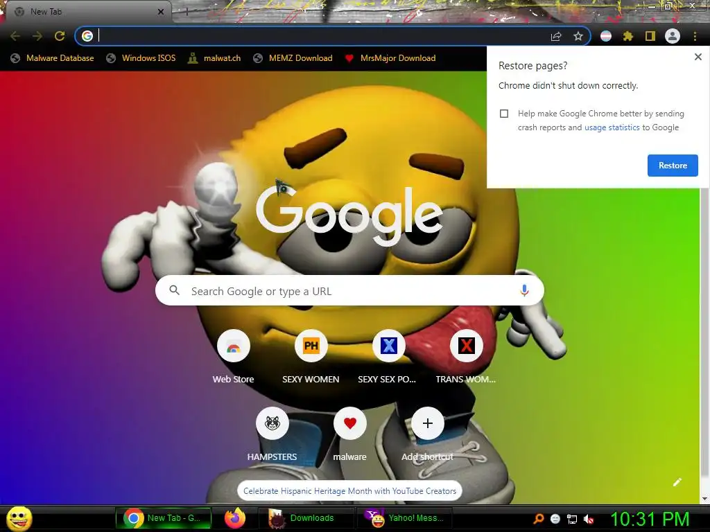710x532 pixels.
Task: Open the Extensions puzzle piece menu
Action: click(x=628, y=36)
